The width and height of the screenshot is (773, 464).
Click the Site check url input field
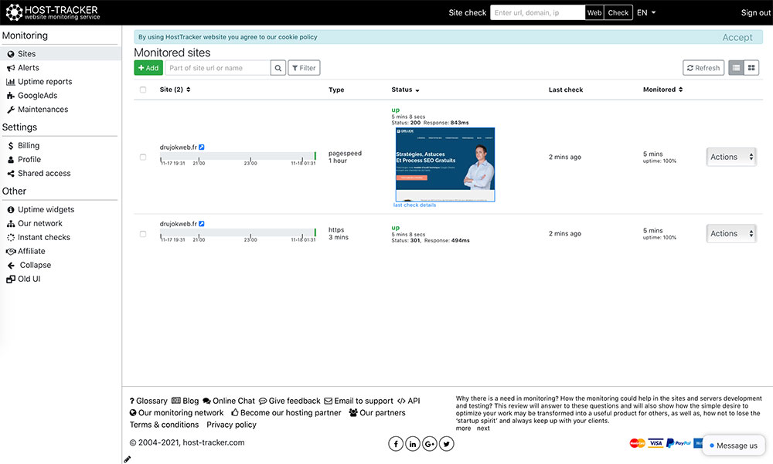click(x=538, y=13)
